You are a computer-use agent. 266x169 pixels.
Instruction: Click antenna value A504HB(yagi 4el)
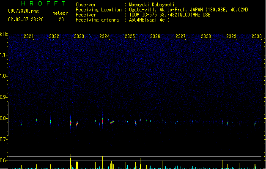[x=149, y=20]
